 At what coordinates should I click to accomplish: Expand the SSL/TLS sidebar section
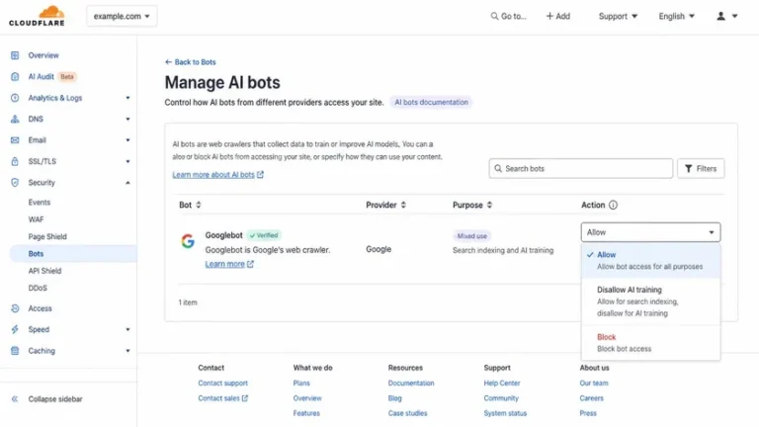[x=127, y=161]
